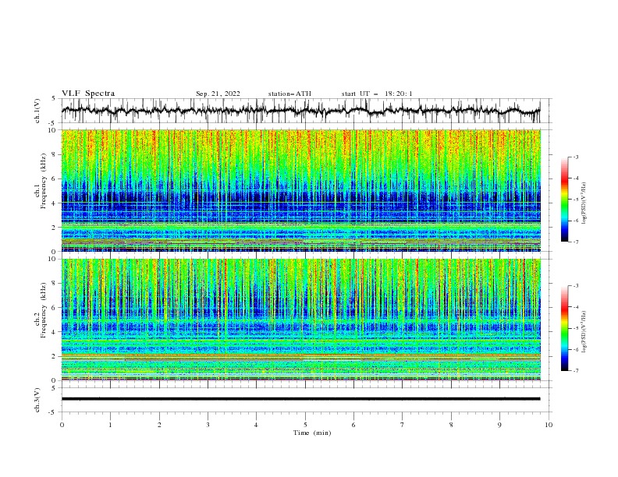
Task: Click the '-7' tick on lower color scale
Action: point(575,370)
